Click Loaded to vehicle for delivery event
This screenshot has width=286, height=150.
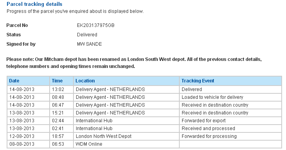tap(212, 97)
